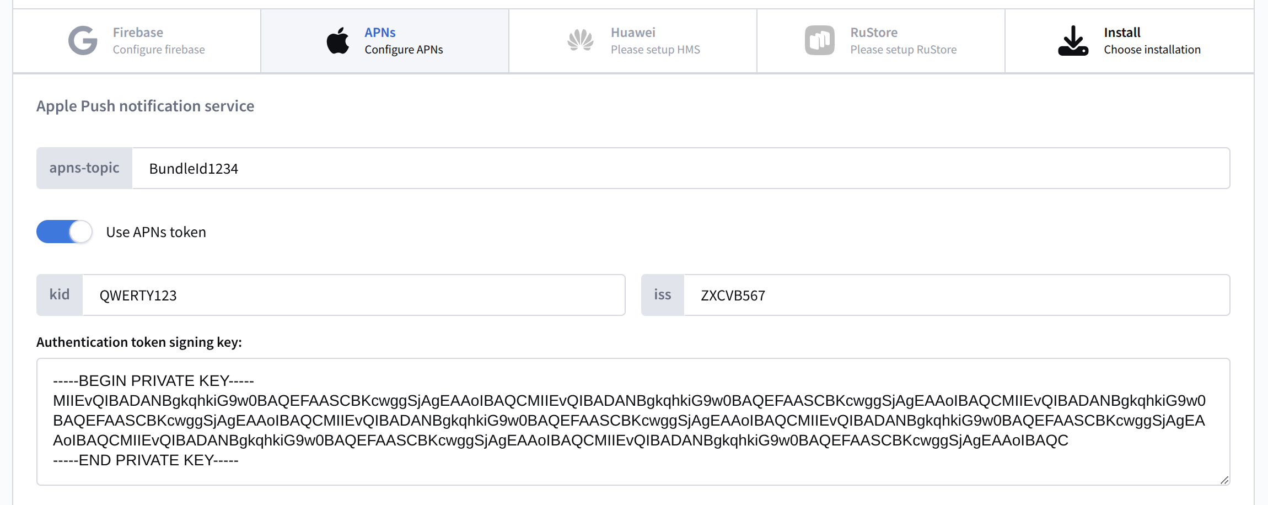The height and width of the screenshot is (505, 1268).
Task: Click the Install download arrow icon
Action: [1073, 41]
